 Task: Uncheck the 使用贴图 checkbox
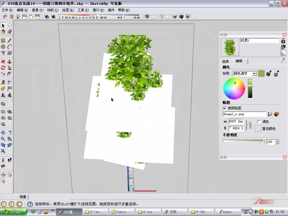point(224,108)
